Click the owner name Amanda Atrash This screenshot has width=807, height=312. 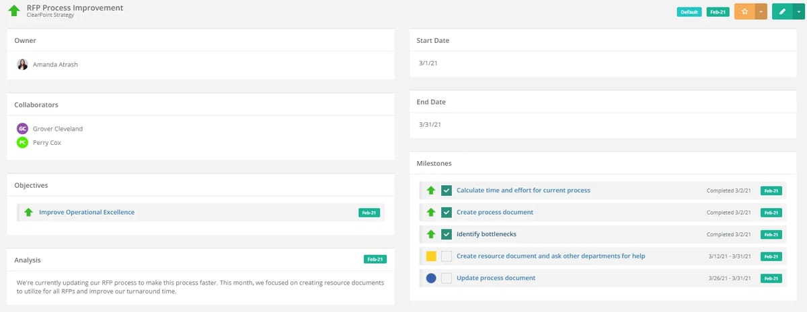click(x=56, y=64)
